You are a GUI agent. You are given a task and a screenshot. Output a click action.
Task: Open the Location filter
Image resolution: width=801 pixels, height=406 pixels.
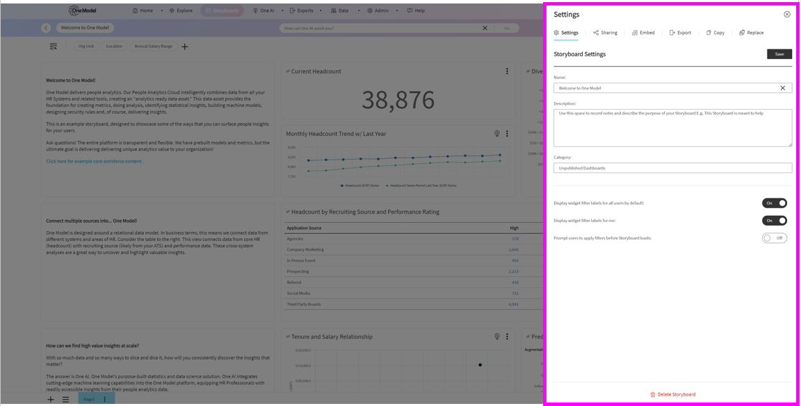point(114,46)
